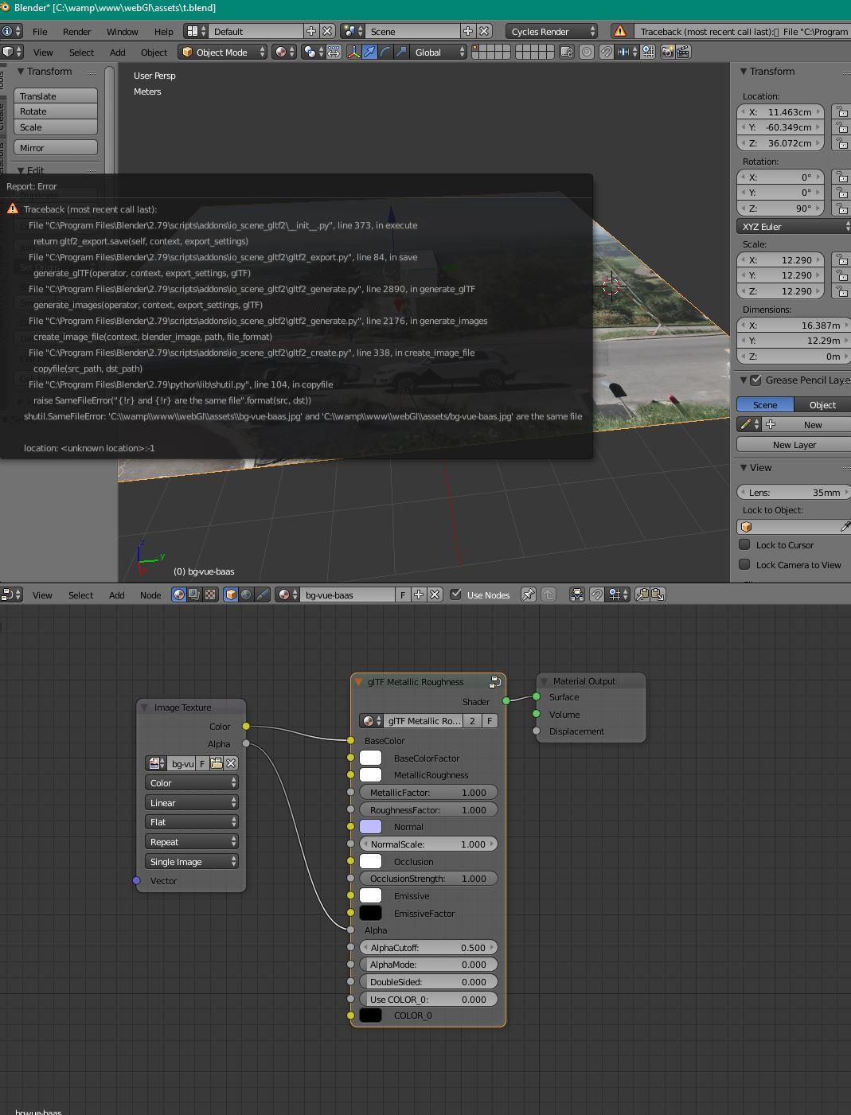Select world shader data type globe
Image resolution: width=851 pixels, height=1115 pixels.
click(246, 595)
